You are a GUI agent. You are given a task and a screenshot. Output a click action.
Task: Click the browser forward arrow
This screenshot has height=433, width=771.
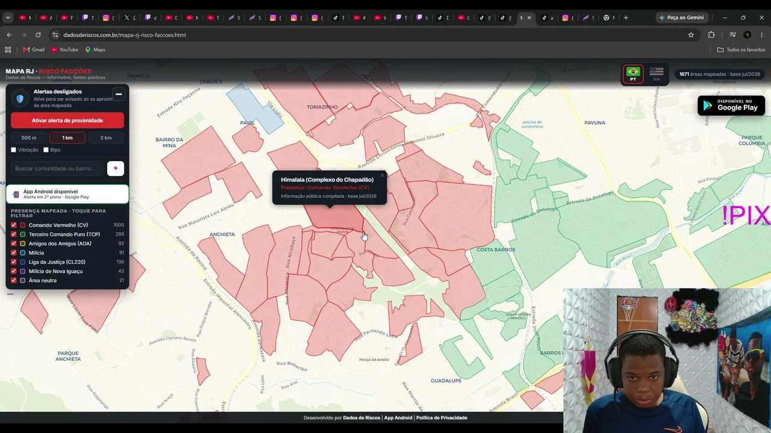point(23,35)
